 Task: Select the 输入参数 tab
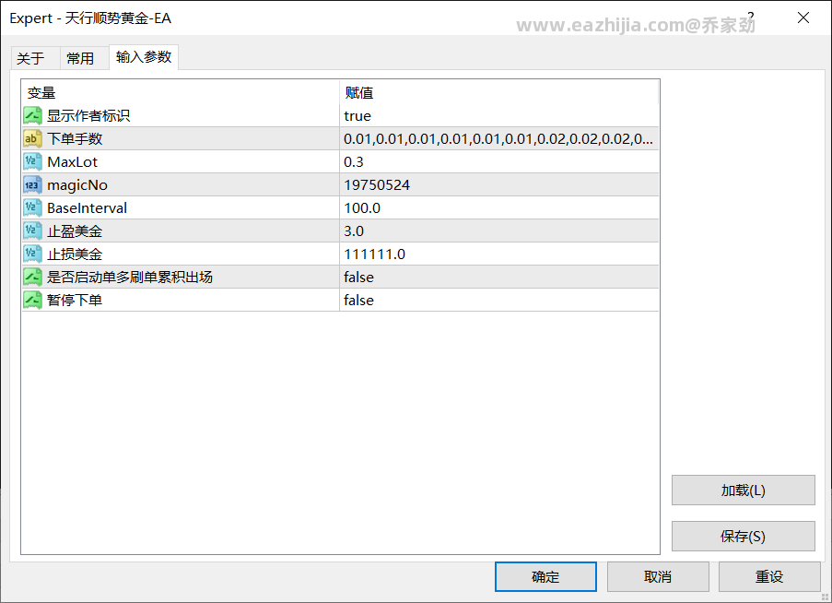144,57
